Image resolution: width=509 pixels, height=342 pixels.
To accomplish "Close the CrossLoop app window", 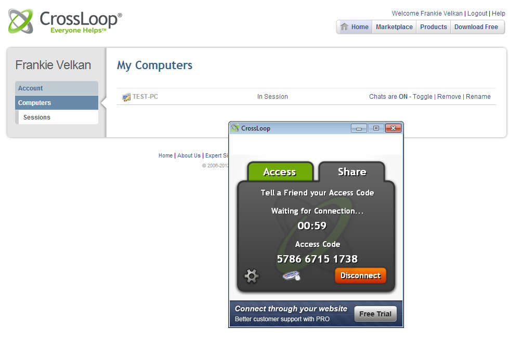I will pyautogui.click(x=393, y=128).
